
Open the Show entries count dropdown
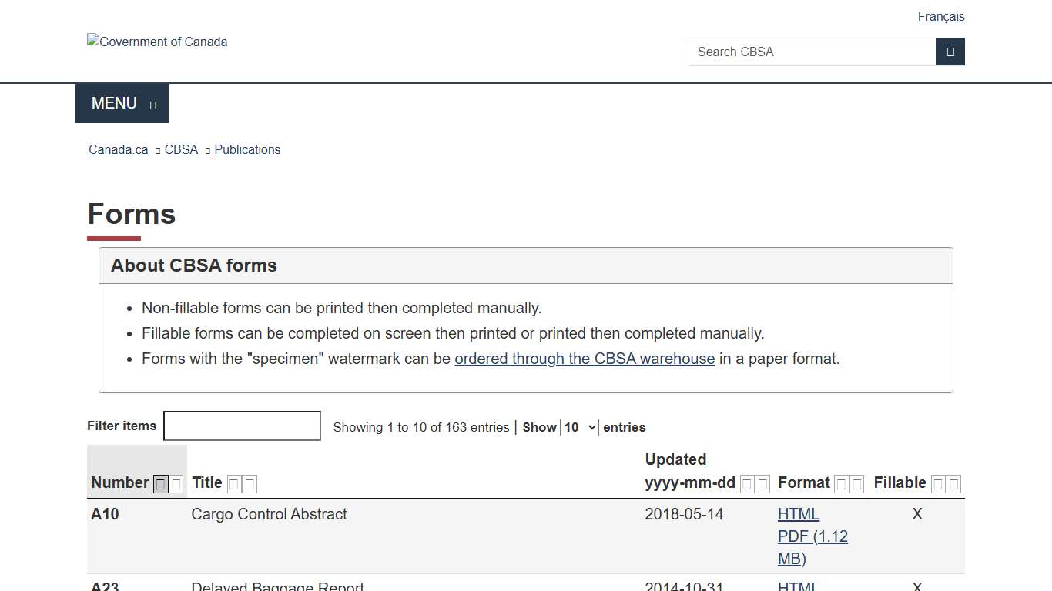point(579,427)
